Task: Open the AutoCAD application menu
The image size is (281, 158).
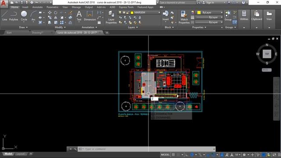Action: click(4, 4)
